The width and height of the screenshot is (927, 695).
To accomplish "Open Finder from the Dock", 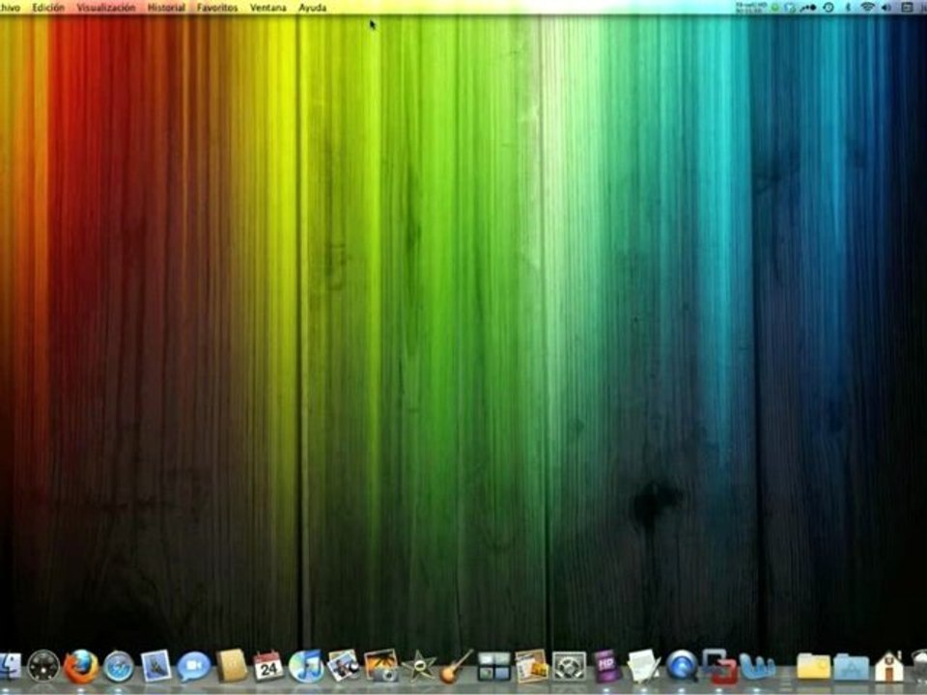I will click(x=9, y=666).
